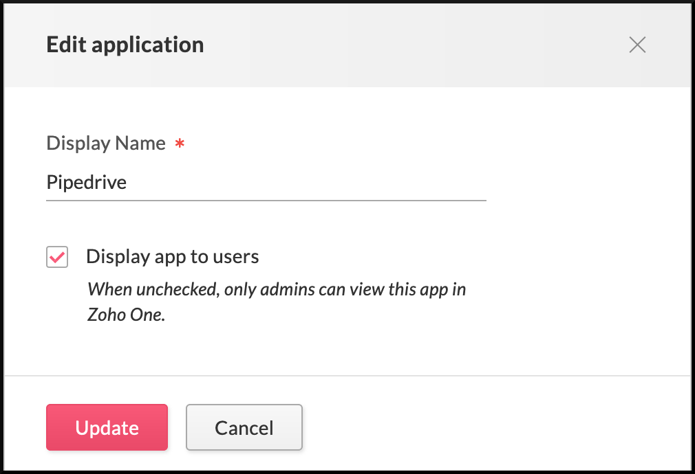The width and height of the screenshot is (695, 474).
Task: Uncheck the Display app to users checkbox
Action: tap(57, 257)
